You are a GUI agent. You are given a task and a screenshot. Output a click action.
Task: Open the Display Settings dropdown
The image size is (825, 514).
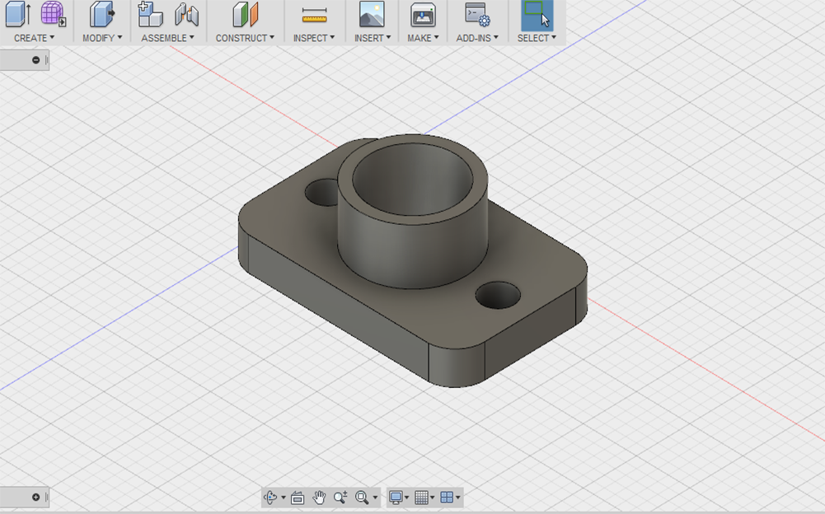click(x=399, y=498)
